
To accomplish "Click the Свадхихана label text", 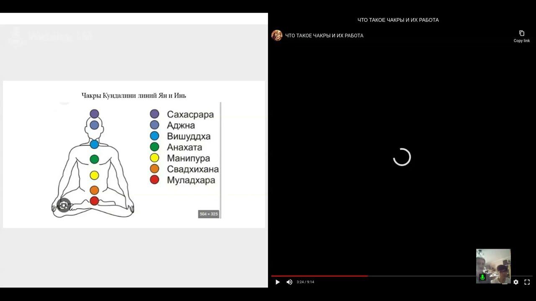I will 193,169.
